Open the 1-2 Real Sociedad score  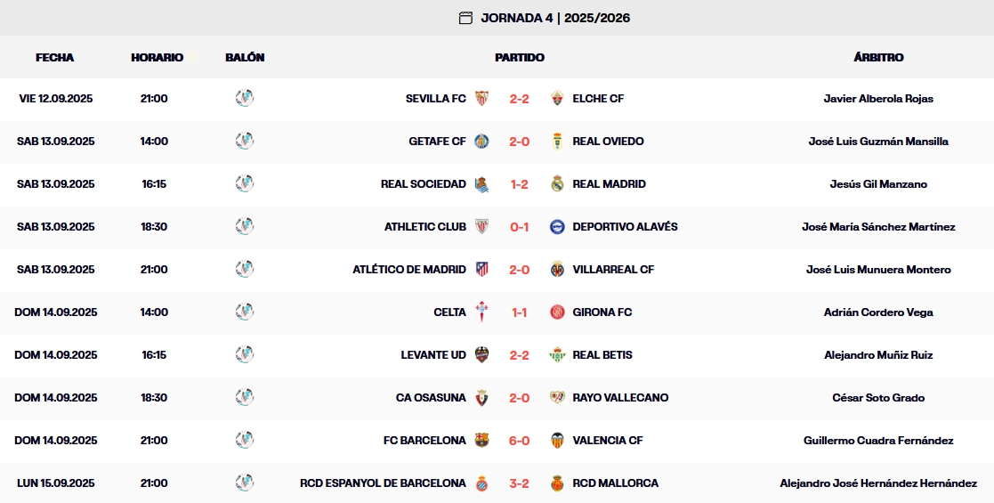[x=520, y=184]
